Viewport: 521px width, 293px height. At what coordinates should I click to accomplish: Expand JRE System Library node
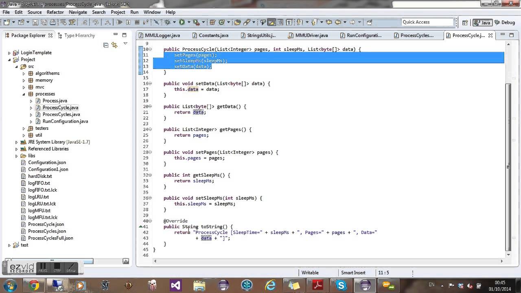pos(16,142)
